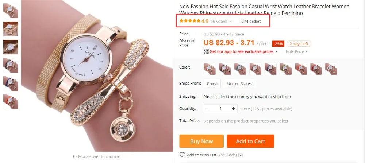
Task: Choose the first color watch swatch
Action: point(210,69)
